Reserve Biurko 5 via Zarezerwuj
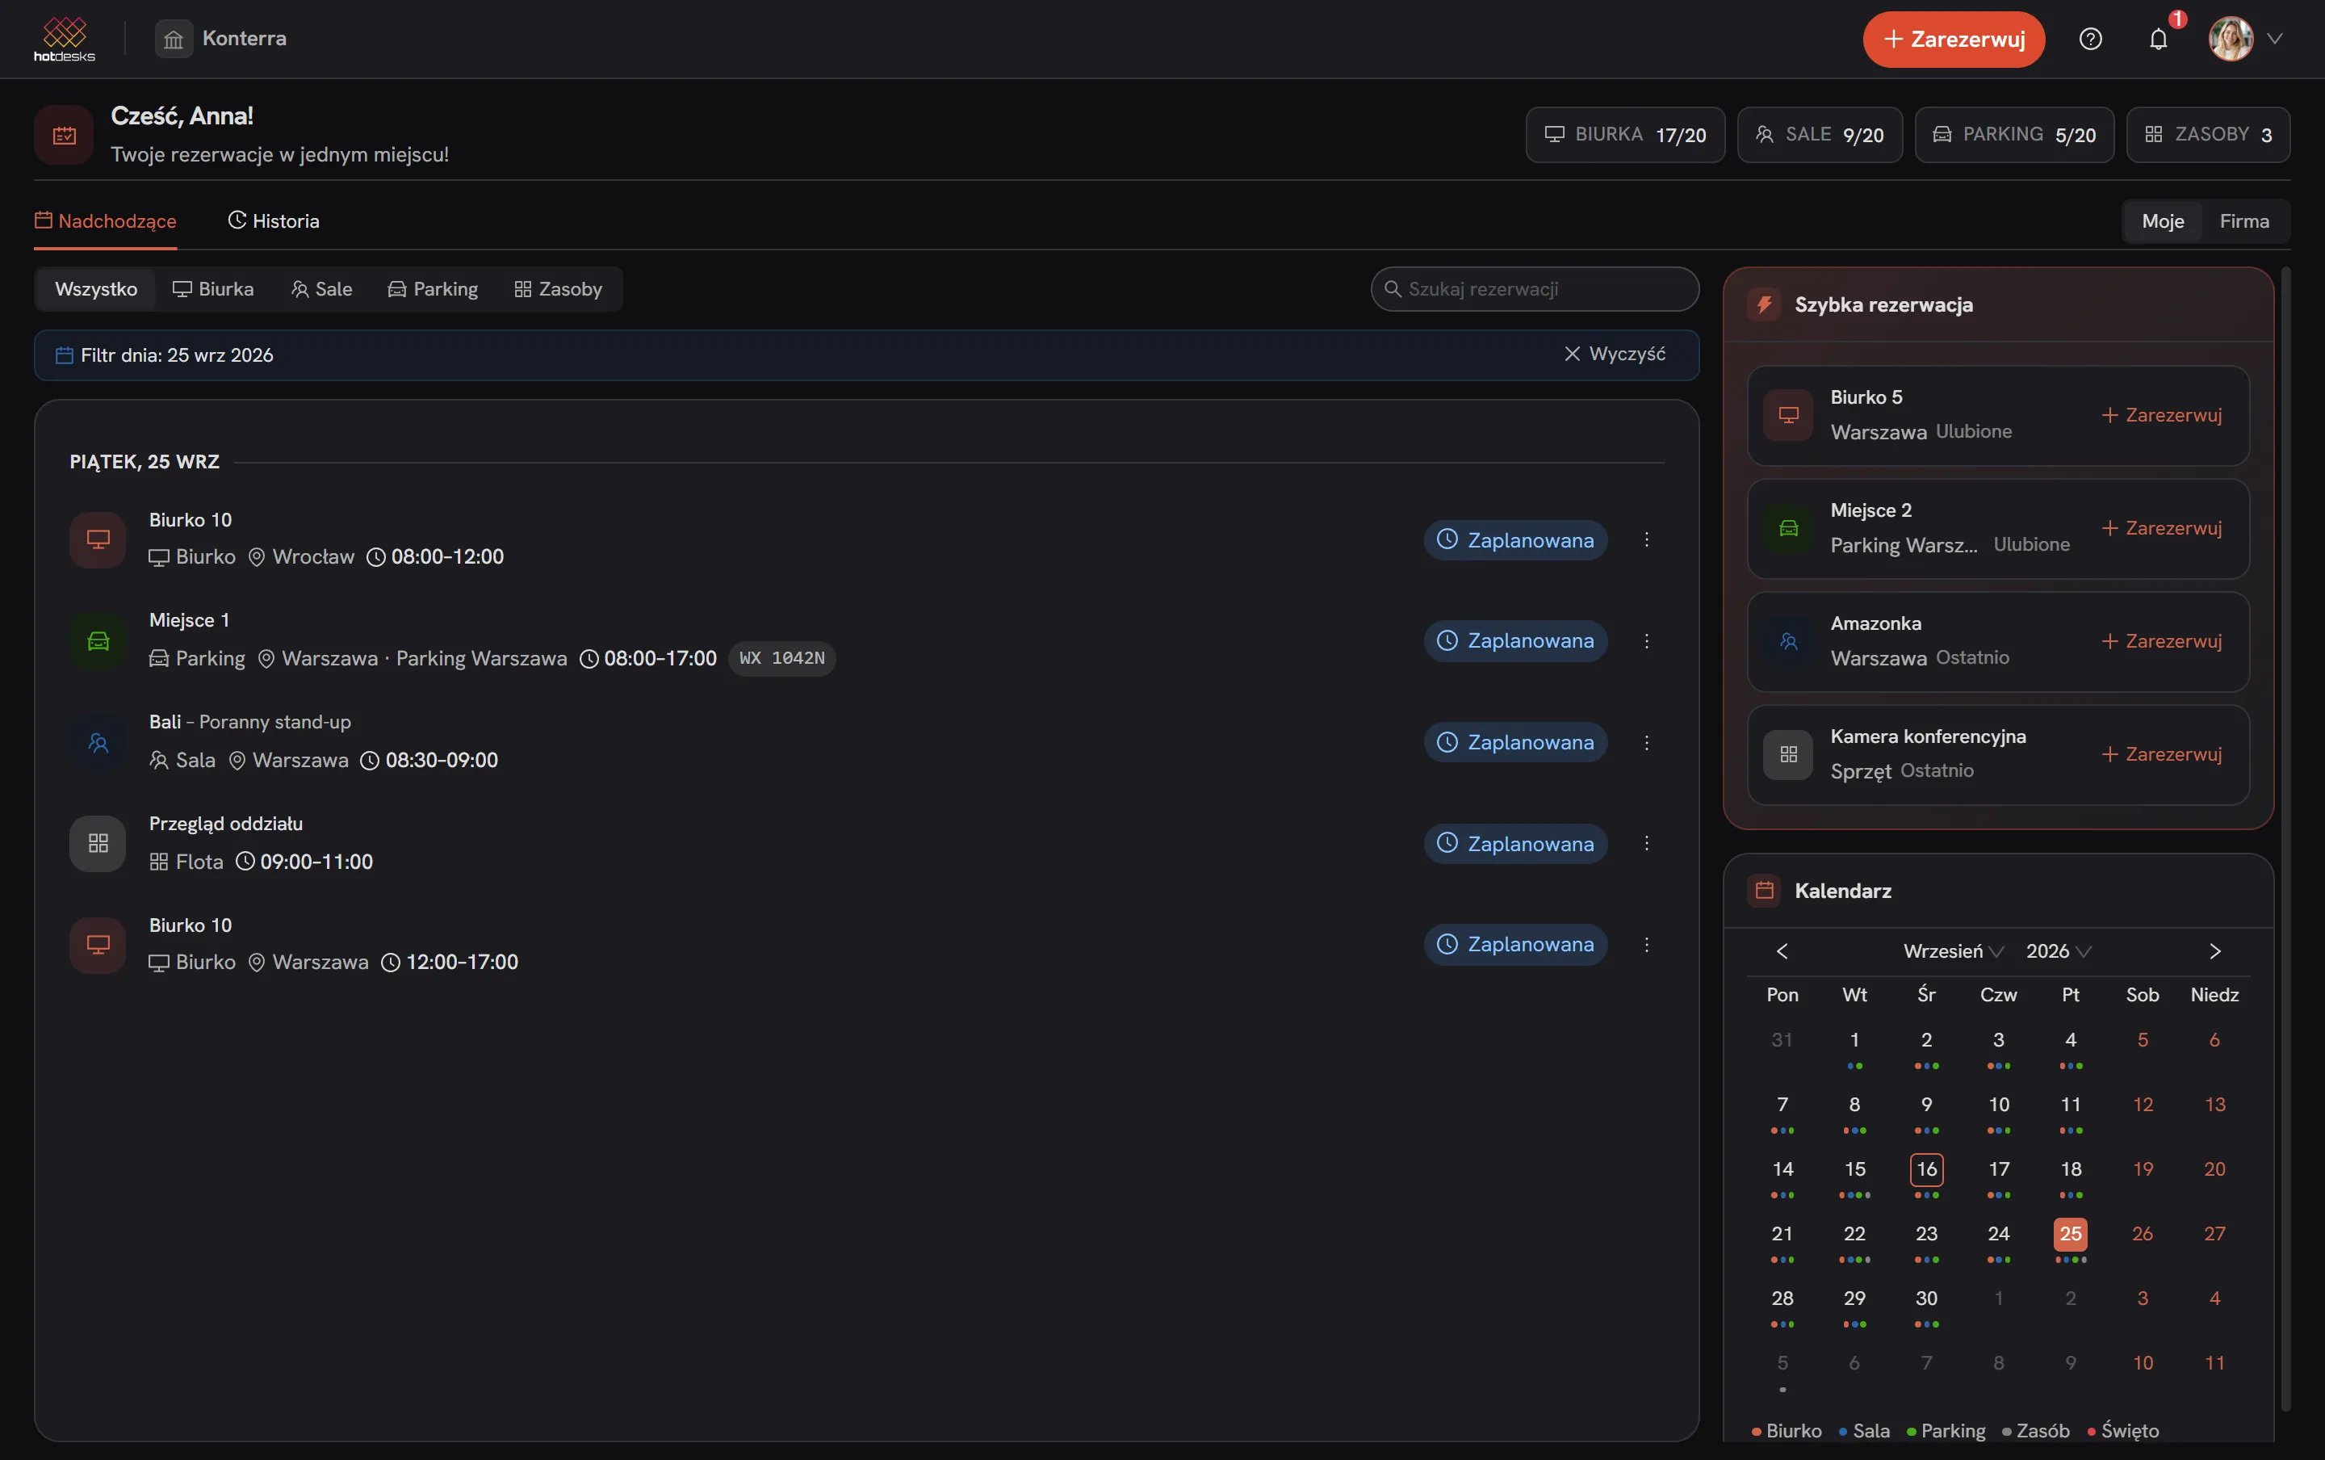Viewport: 2325px width, 1460px height. pyautogui.click(x=2162, y=415)
